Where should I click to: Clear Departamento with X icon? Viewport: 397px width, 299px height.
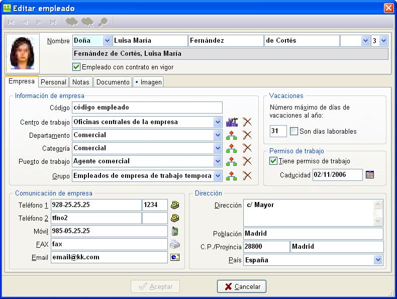coord(247,135)
